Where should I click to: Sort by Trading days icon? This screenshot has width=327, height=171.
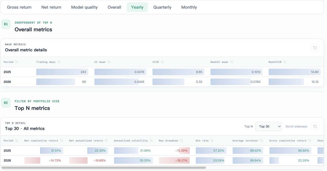tap(59, 62)
